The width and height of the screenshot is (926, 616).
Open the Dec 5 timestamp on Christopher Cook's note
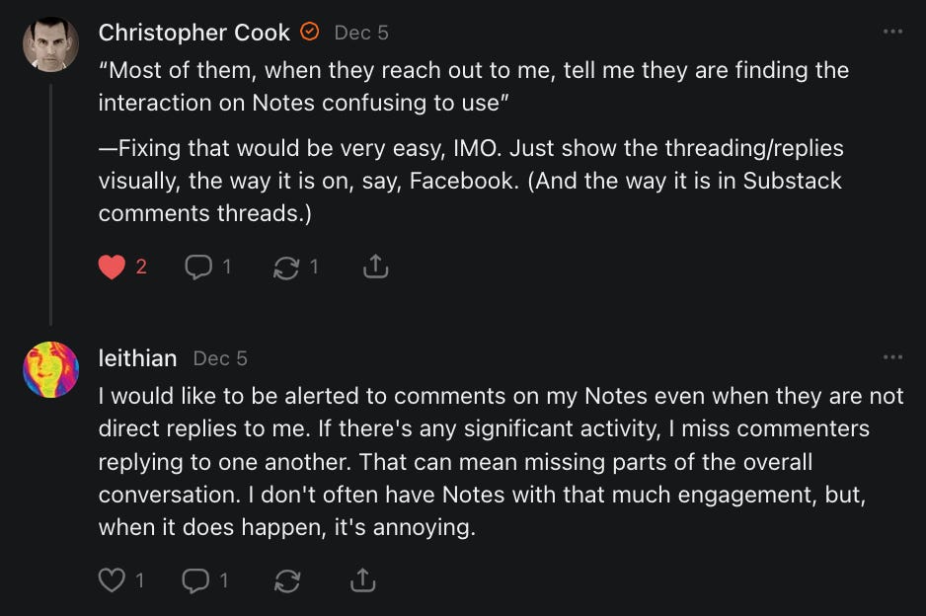361,33
